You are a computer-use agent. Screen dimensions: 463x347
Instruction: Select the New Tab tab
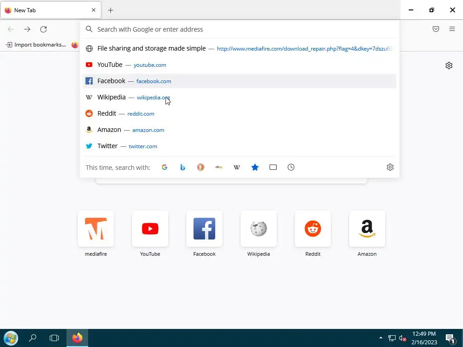pos(51,10)
